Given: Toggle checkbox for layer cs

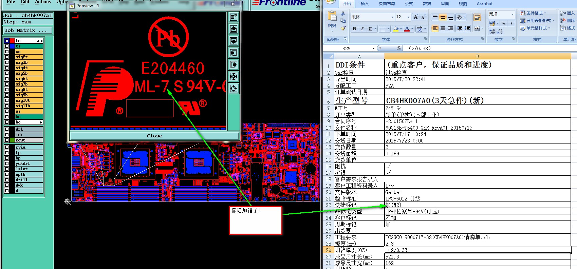Looking at the screenshot, I should point(7,52).
